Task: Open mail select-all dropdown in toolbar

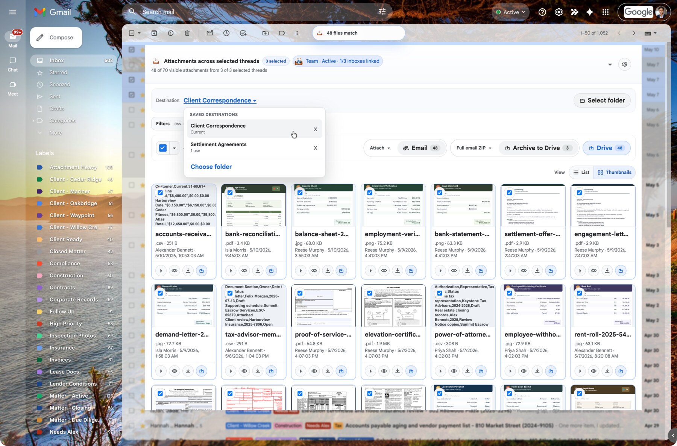Action: click(x=139, y=33)
